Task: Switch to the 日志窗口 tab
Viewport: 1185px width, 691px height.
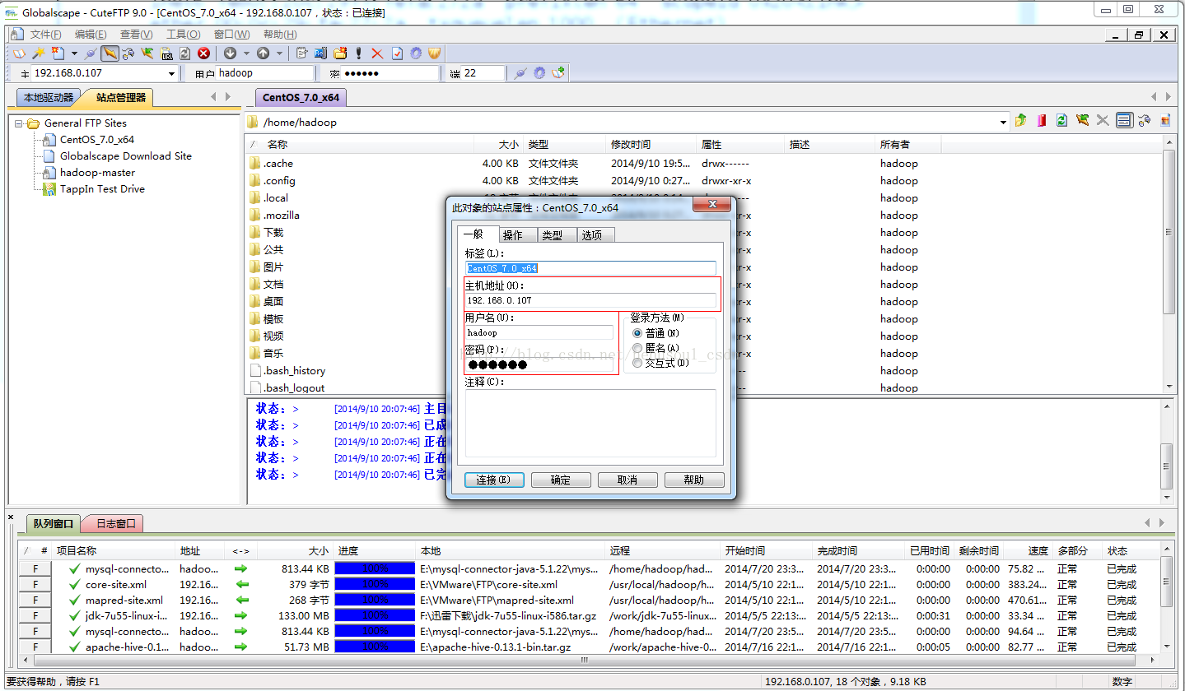Action: 114,523
